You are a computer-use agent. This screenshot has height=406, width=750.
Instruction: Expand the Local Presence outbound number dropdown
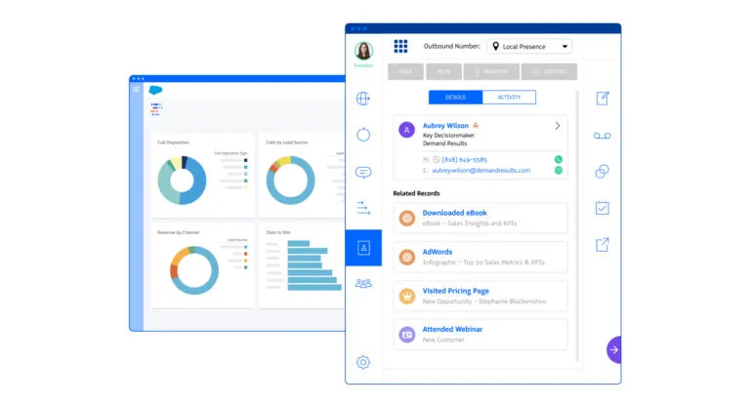coord(529,47)
